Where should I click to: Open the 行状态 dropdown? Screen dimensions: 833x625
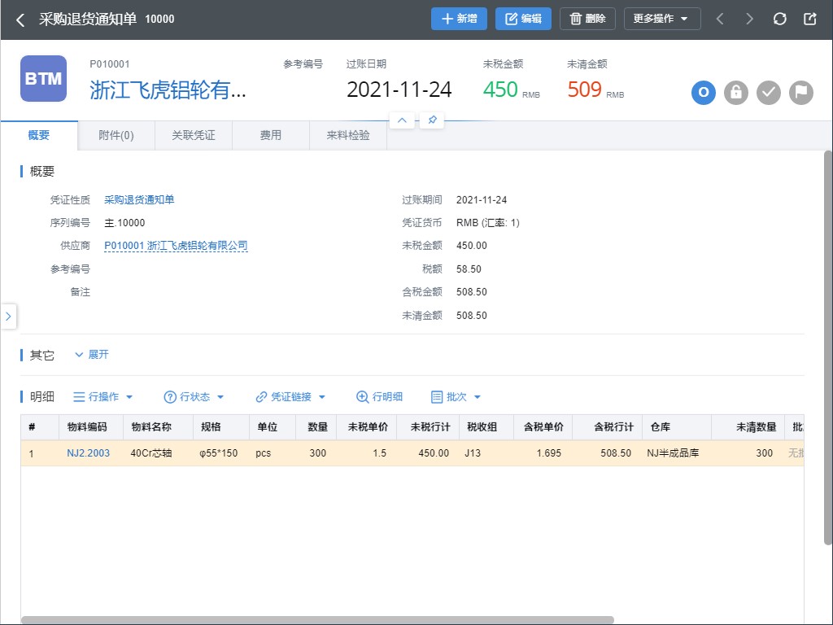pos(194,397)
